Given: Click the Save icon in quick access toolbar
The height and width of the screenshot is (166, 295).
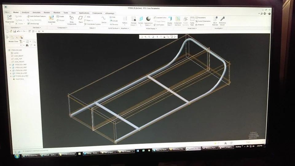Looking at the screenshot, I should (14, 31).
